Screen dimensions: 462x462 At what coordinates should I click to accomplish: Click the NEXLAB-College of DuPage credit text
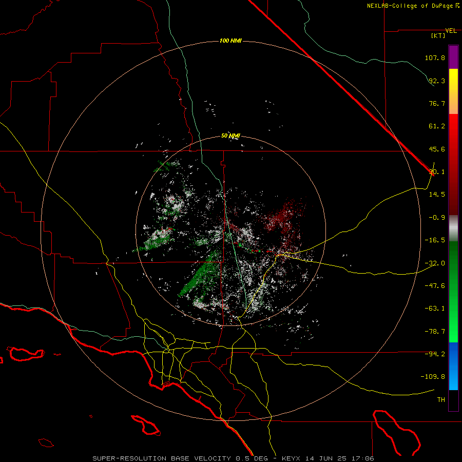coord(410,6)
